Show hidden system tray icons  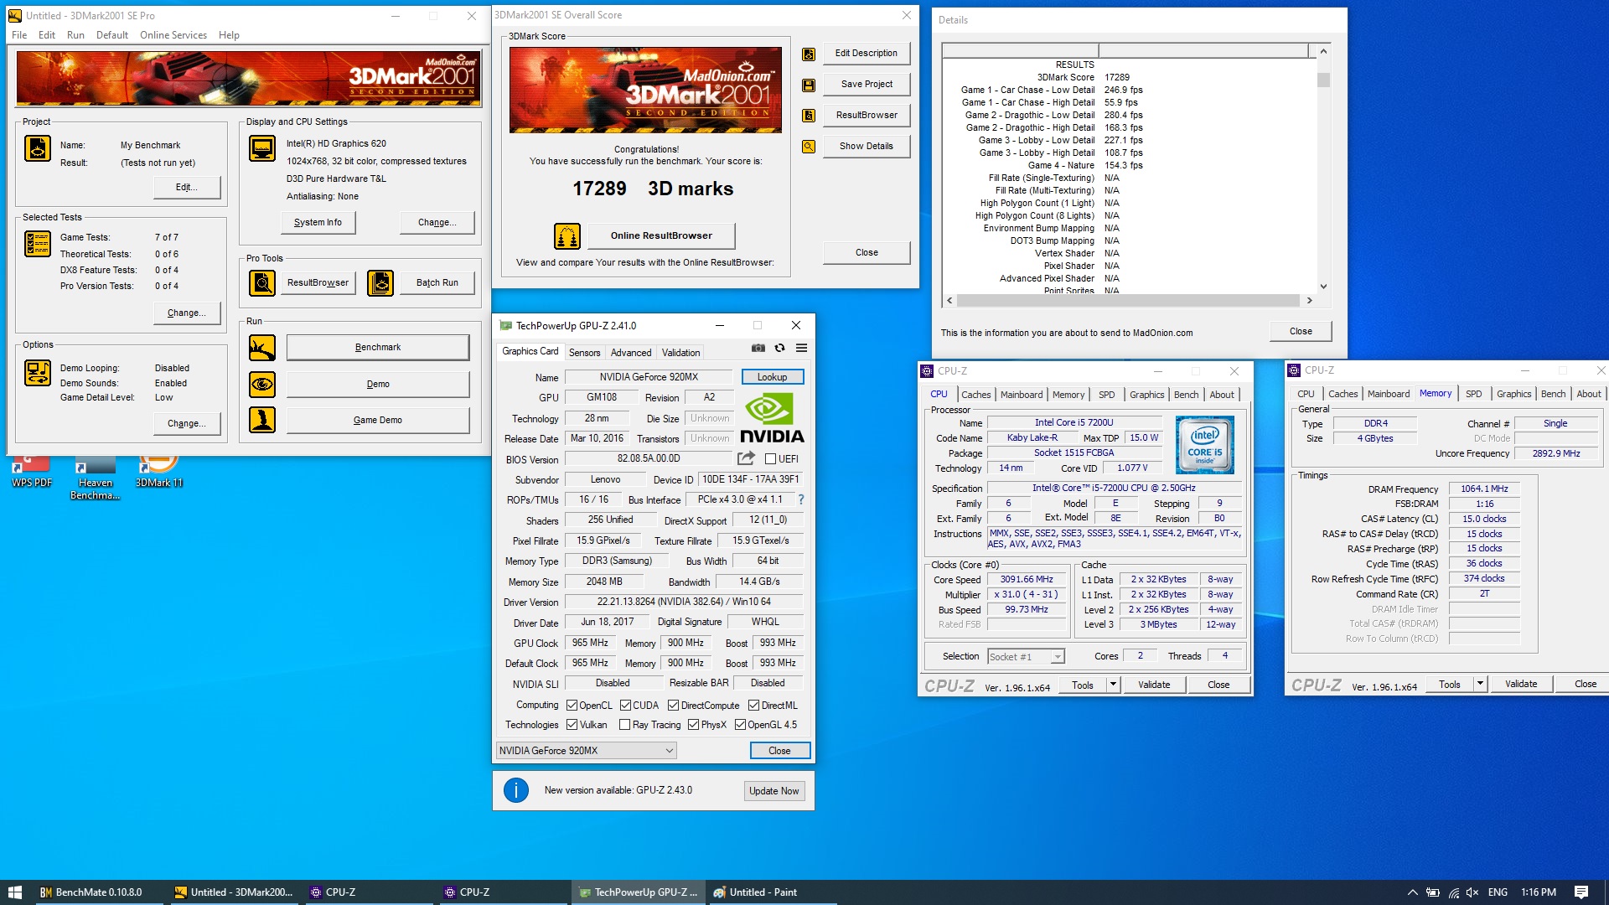tap(1412, 892)
